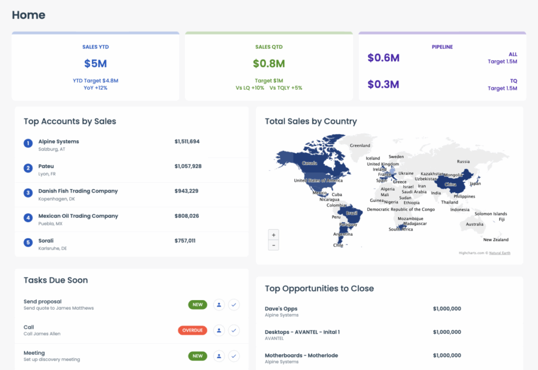538x370 pixels.
Task: Click the Sales YTD $5M card
Action: point(96,67)
